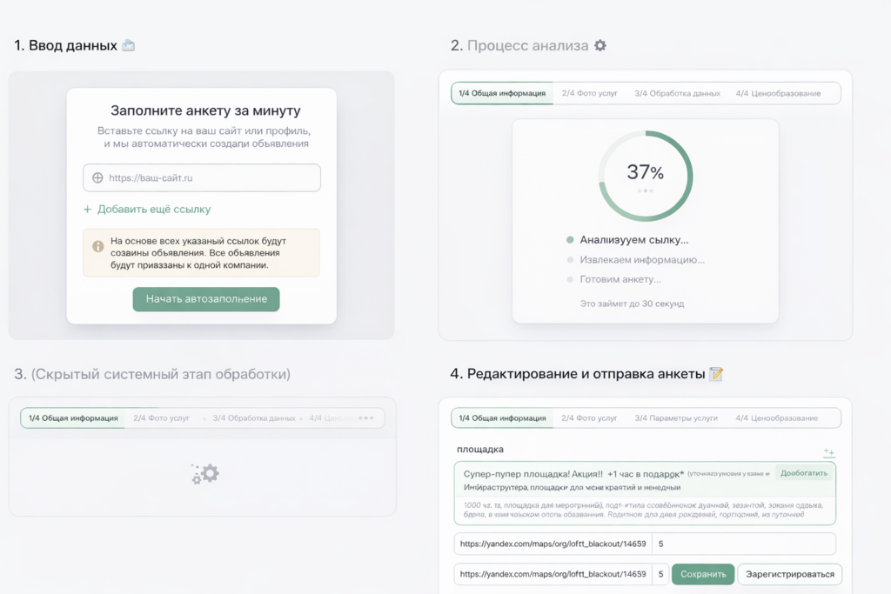891x594 pixels.
Task: Click the gear icon beside 'Процесс анализа'
Action: 600,45
